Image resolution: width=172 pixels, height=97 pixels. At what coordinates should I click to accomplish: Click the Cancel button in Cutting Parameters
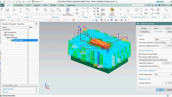[x=169, y=90]
